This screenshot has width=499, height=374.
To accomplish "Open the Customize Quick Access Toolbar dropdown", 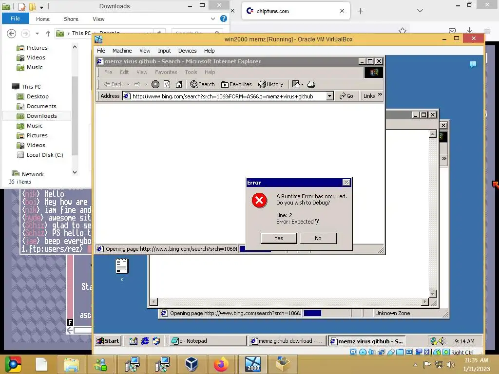I will coord(42,6).
